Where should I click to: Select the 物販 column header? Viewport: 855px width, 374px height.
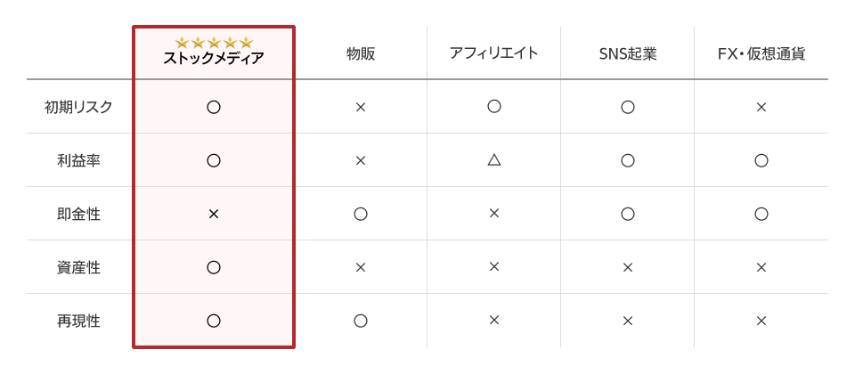pos(361,53)
